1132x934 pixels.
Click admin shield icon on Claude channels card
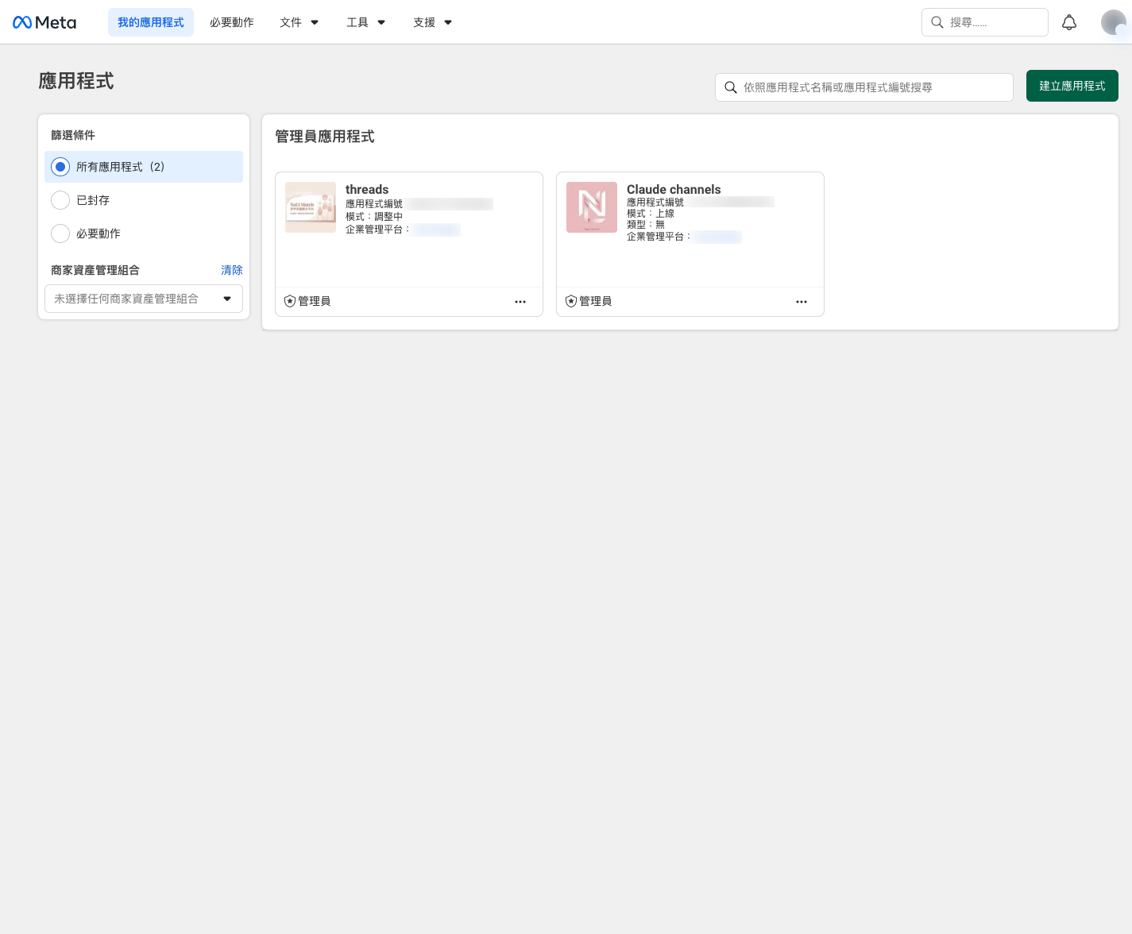571,301
